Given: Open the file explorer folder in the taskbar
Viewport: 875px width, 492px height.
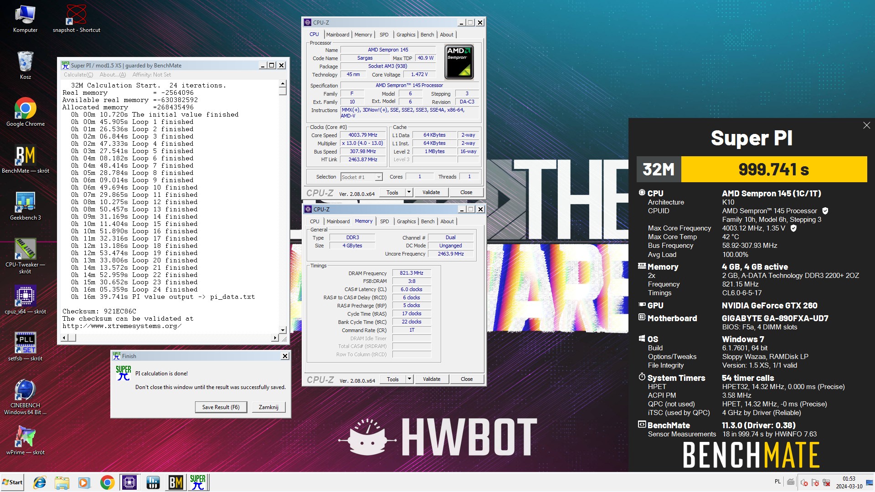Looking at the screenshot, I should click(x=62, y=482).
